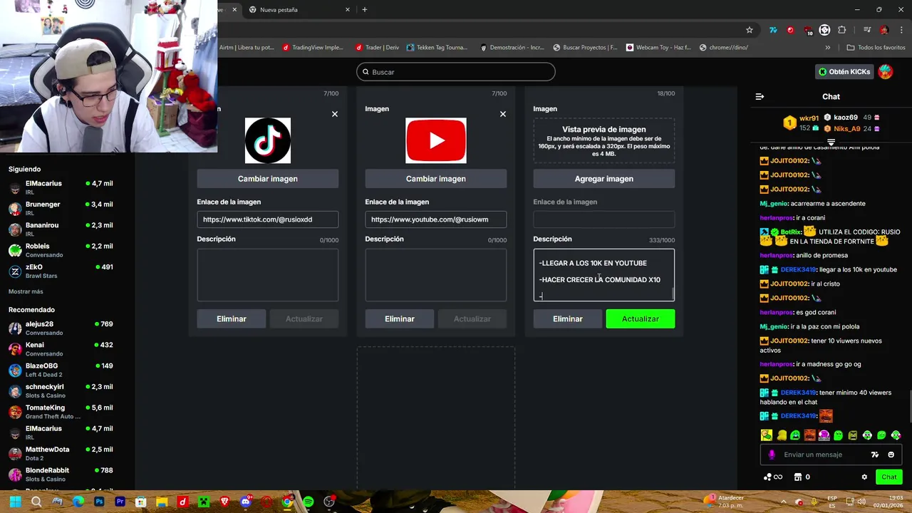Expand leaderboard handle under top gifters

click(x=831, y=142)
